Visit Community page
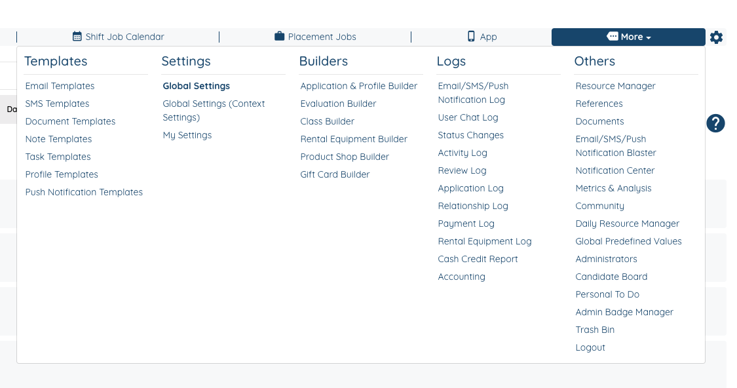 [x=599, y=206]
